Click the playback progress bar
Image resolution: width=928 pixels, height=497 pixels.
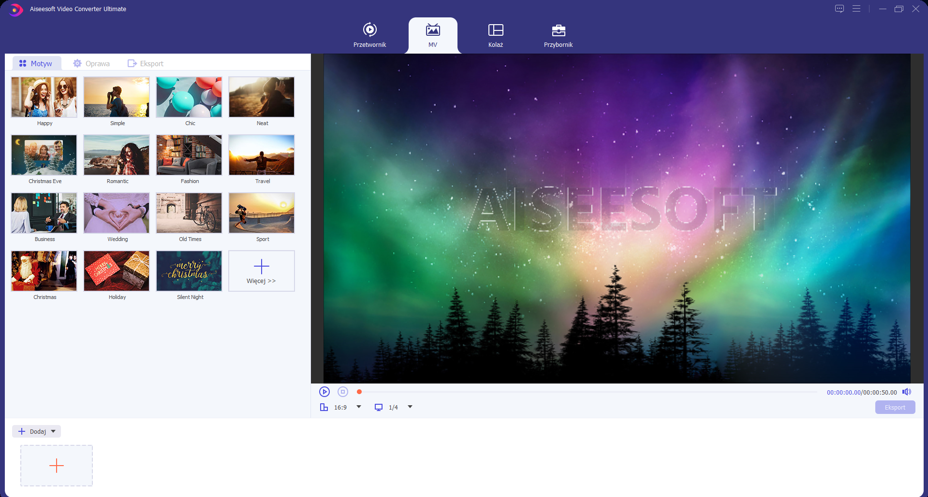point(589,392)
